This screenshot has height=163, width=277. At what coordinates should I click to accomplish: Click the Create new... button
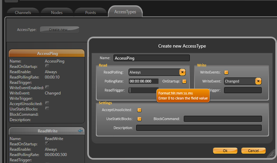59,30
